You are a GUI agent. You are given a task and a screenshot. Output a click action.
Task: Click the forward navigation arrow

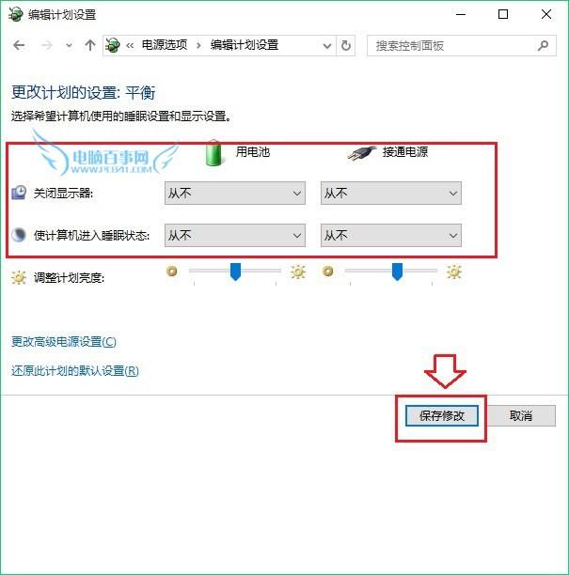tap(46, 45)
